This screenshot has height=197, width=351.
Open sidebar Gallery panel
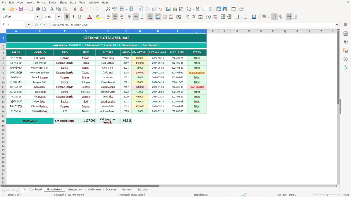tap(345, 50)
